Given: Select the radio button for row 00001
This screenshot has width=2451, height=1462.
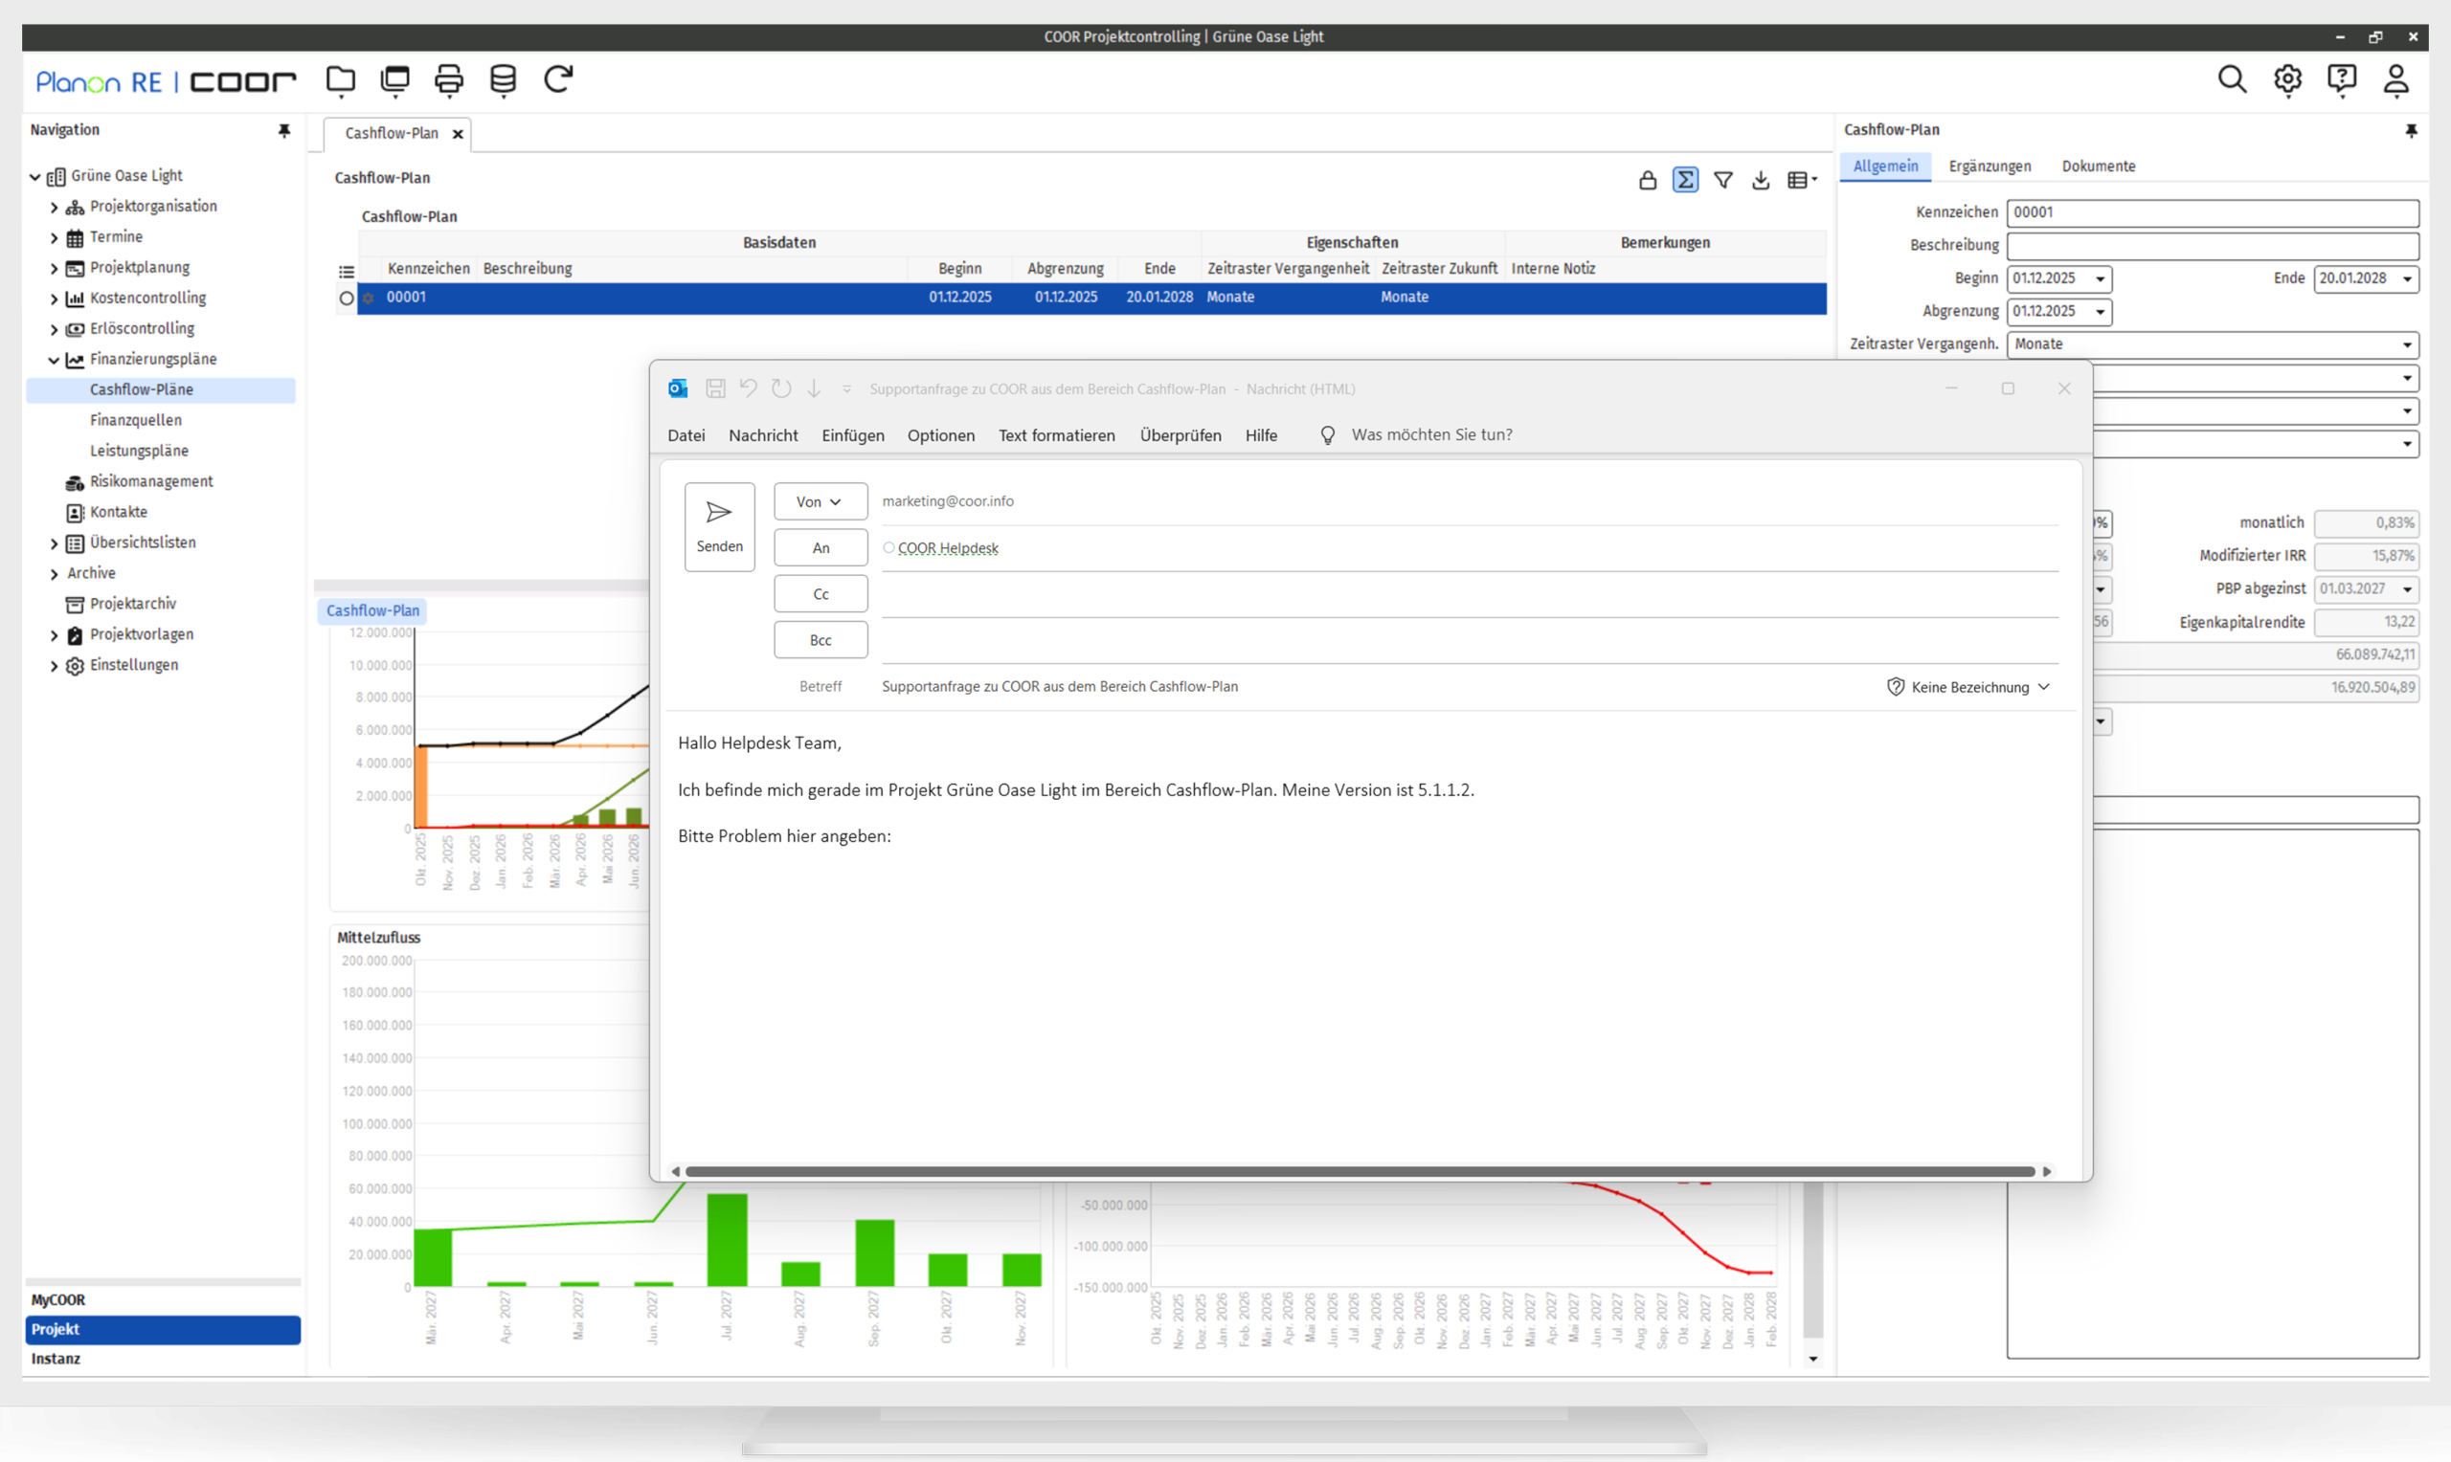Looking at the screenshot, I should point(346,298).
